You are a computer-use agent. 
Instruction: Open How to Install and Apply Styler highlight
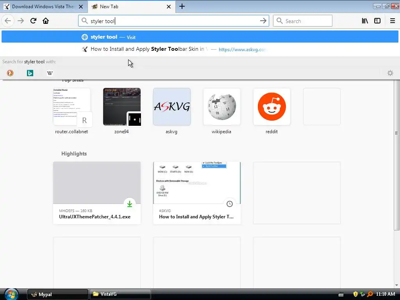coord(197,193)
